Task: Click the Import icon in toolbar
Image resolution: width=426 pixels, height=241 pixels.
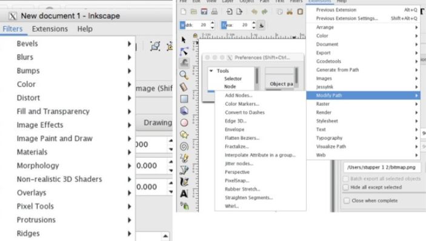Action: [229, 12]
